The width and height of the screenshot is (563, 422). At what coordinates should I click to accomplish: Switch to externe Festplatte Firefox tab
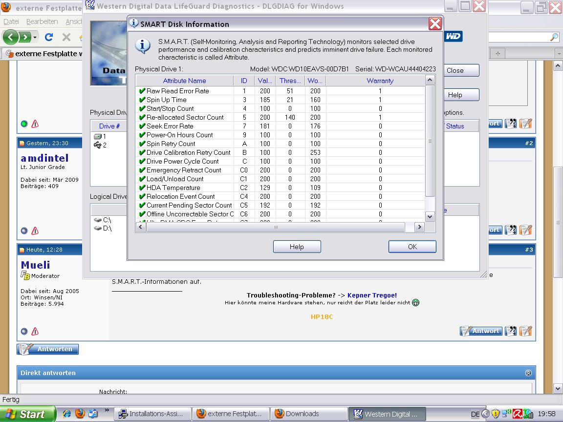(43, 53)
